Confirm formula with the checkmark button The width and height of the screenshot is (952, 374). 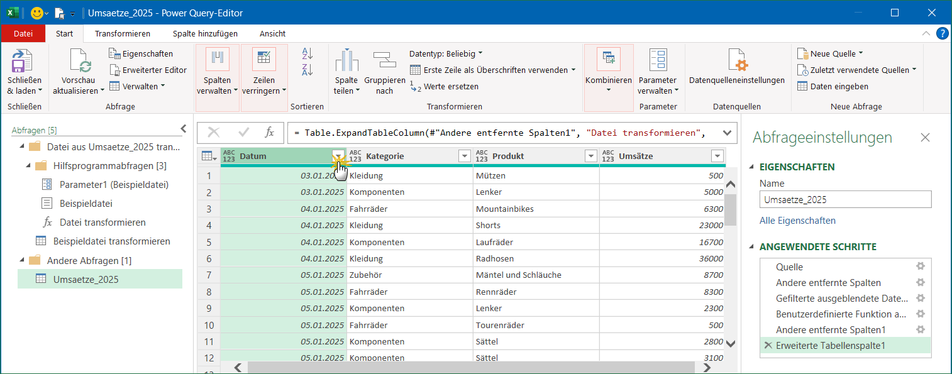[x=244, y=132]
